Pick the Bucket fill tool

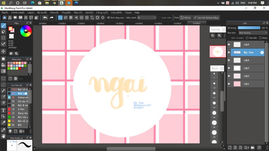3,65
